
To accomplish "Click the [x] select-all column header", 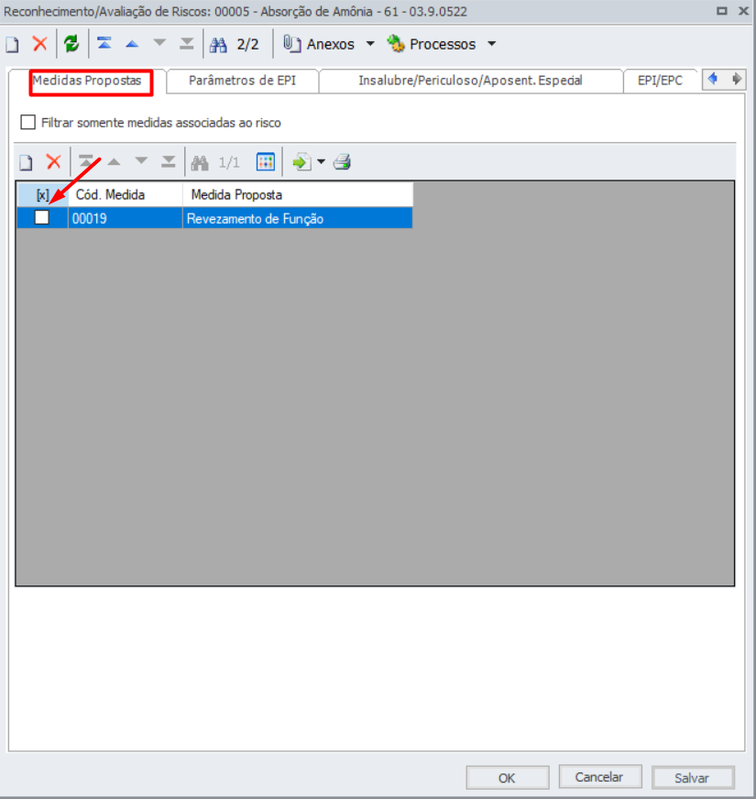I will [x=43, y=194].
